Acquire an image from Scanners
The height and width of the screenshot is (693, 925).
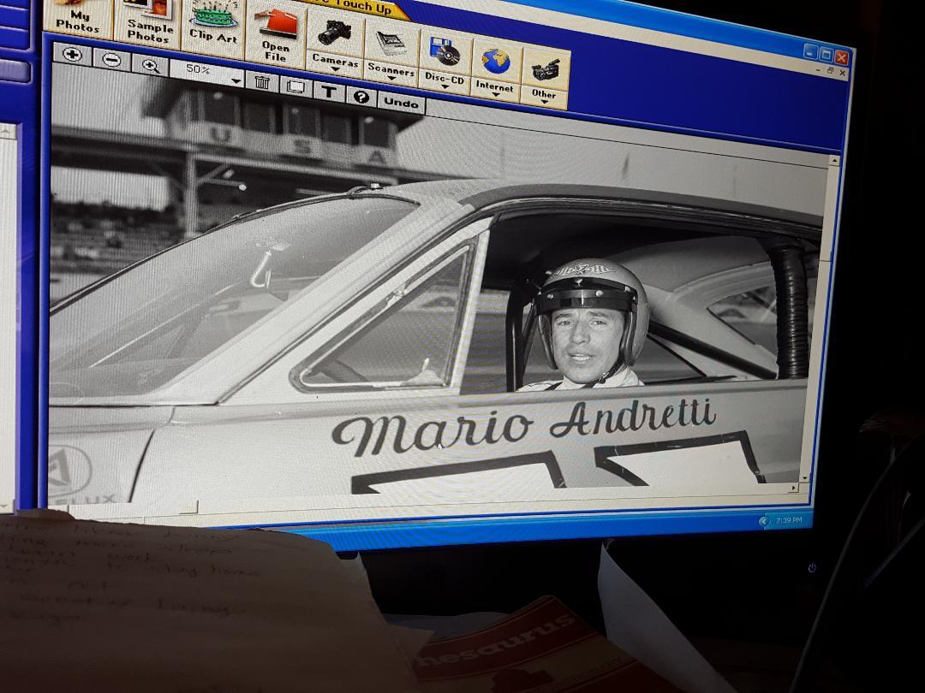coord(391,52)
